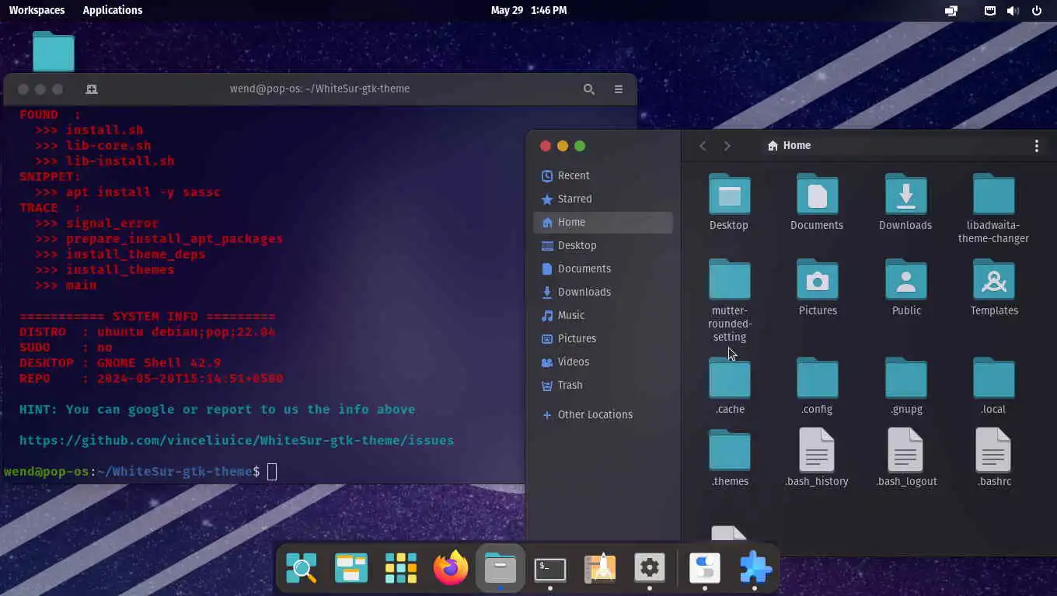The width and height of the screenshot is (1057, 596).
Task: Open workspaces window icon in dock
Action: tap(351, 569)
